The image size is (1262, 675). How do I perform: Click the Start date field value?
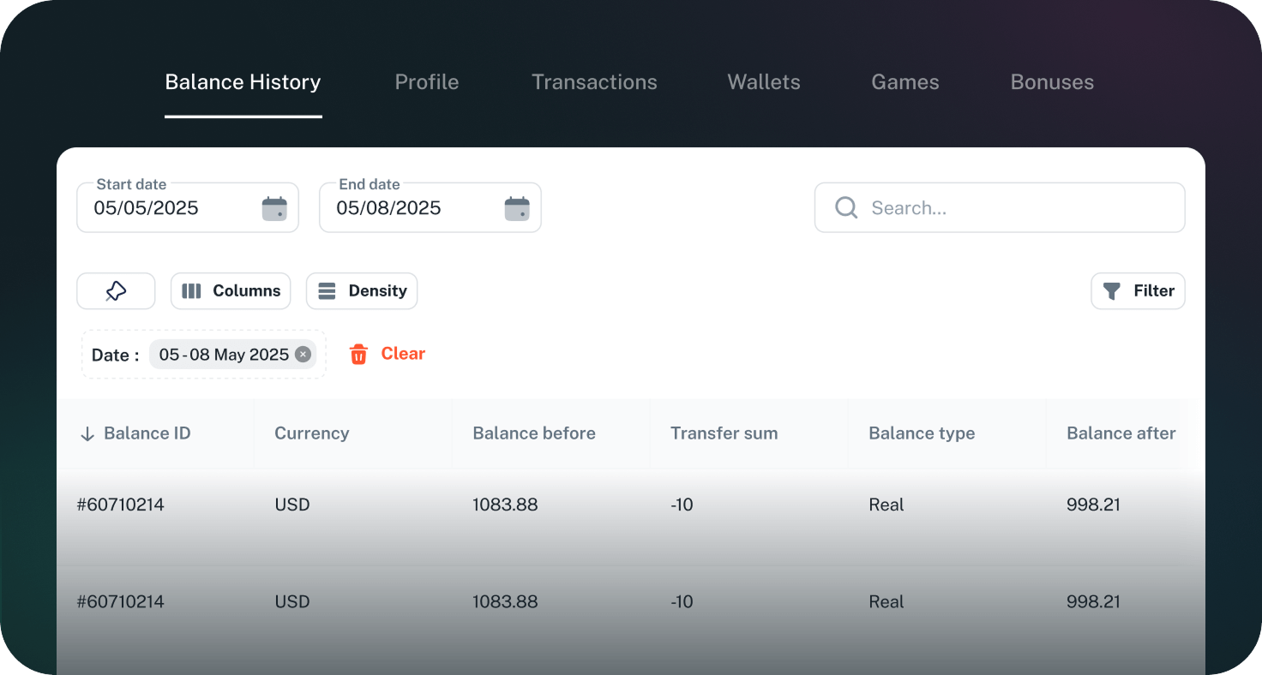point(147,208)
